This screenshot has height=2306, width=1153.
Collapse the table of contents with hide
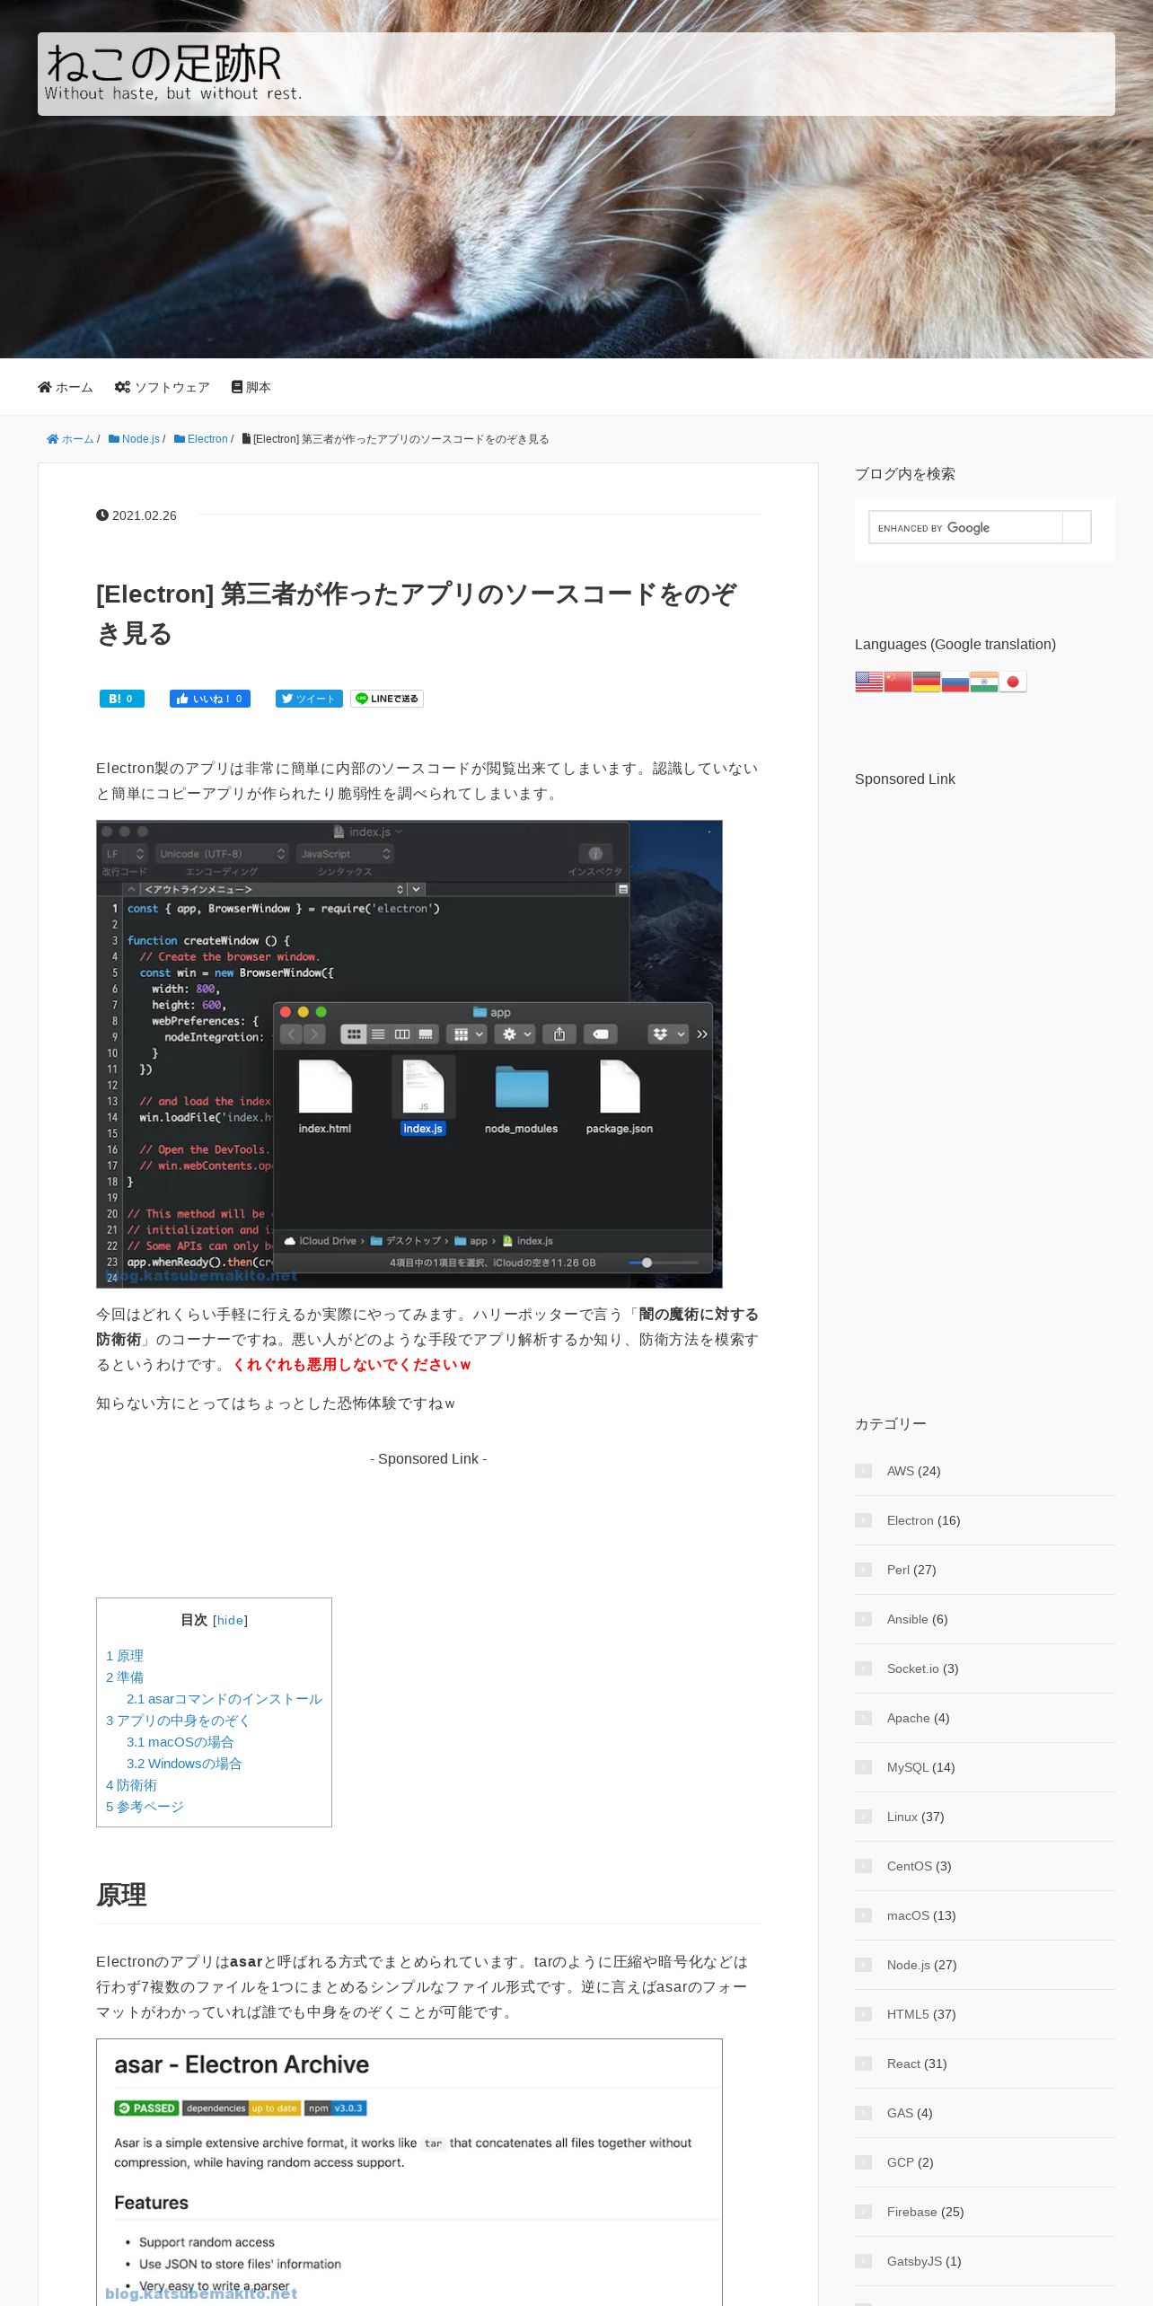click(230, 1620)
